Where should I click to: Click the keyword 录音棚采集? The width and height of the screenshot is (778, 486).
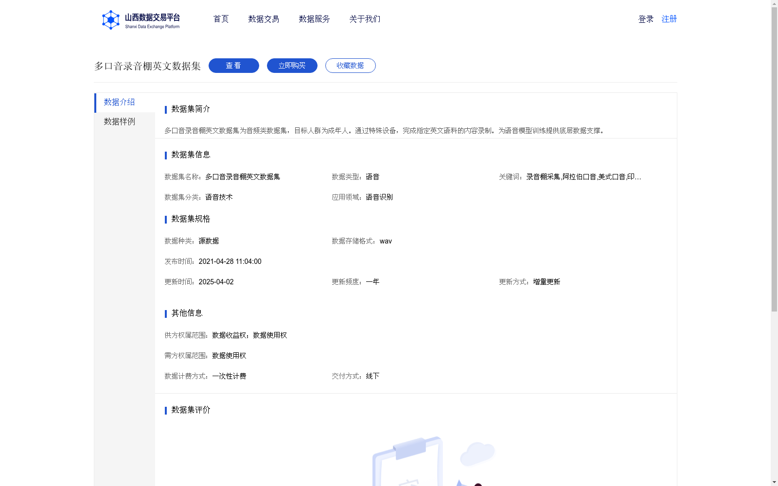pyautogui.click(x=542, y=177)
